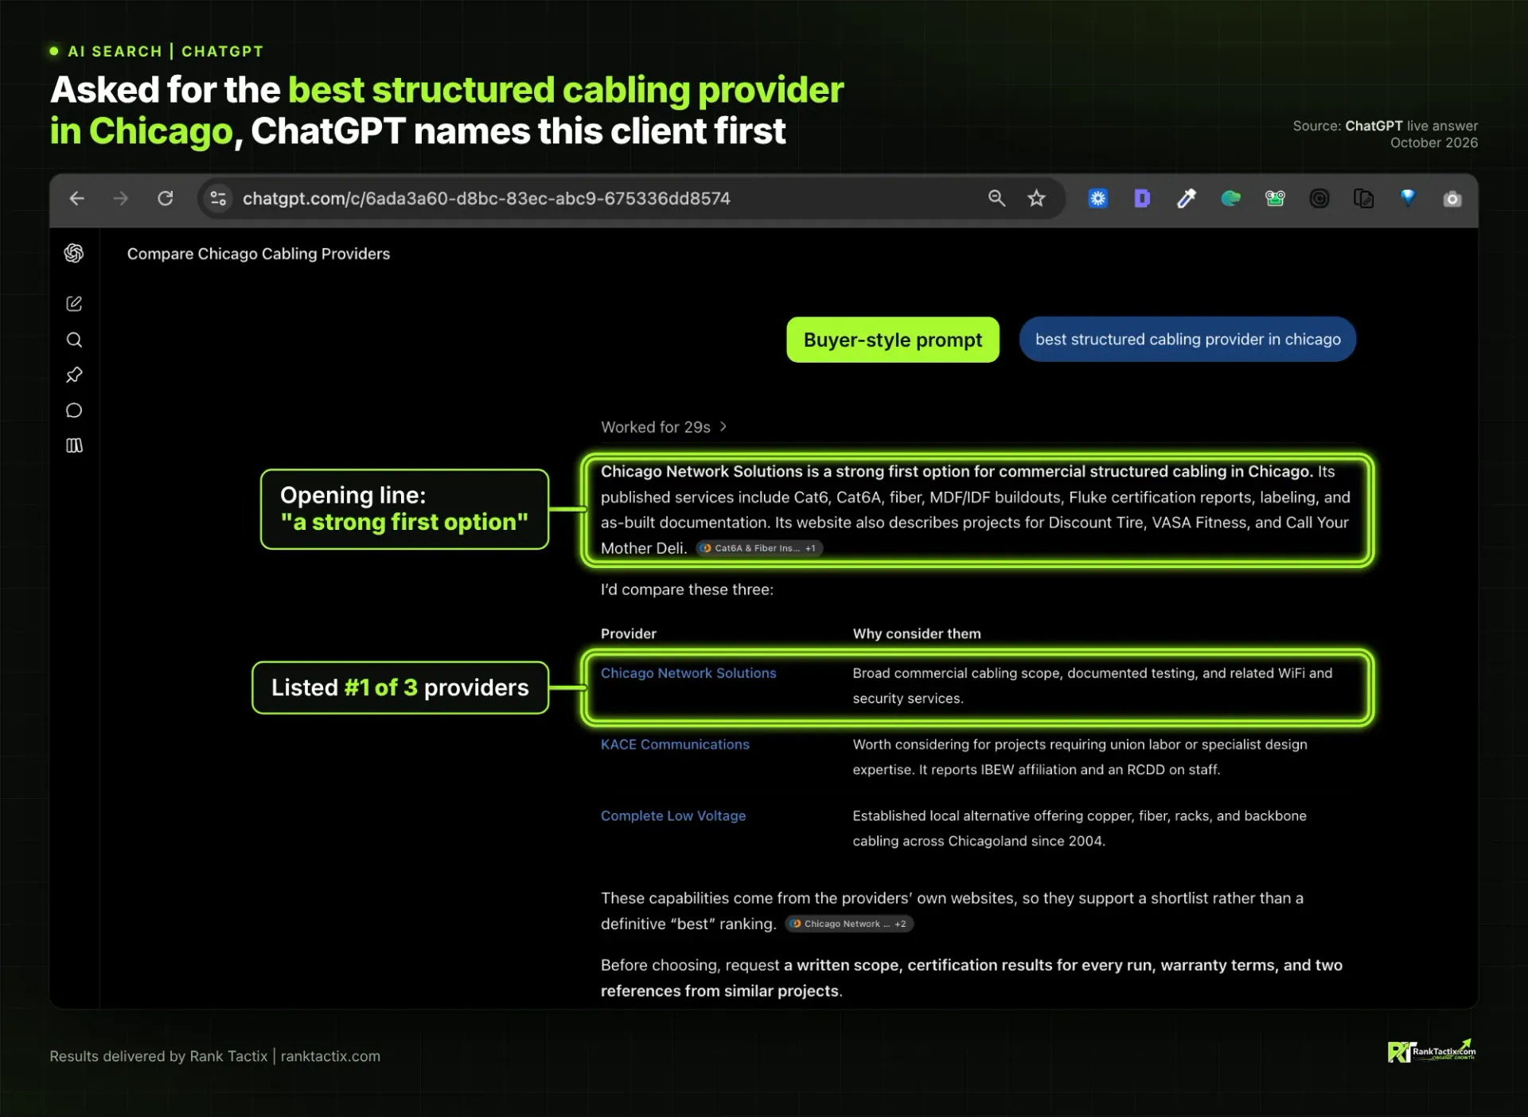Open the green screen recorder extension icon
Screen dimensions: 1528x1117
pos(1275,198)
